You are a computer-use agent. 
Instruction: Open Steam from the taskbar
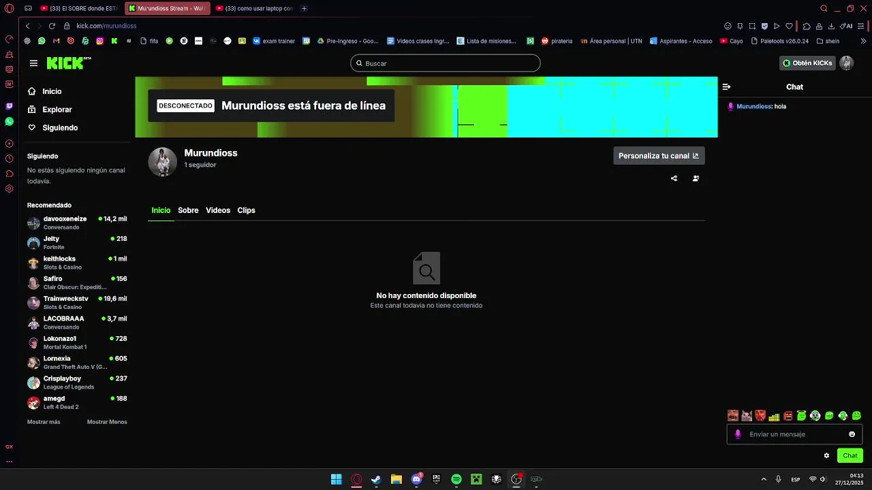pyautogui.click(x=376, y=479)
